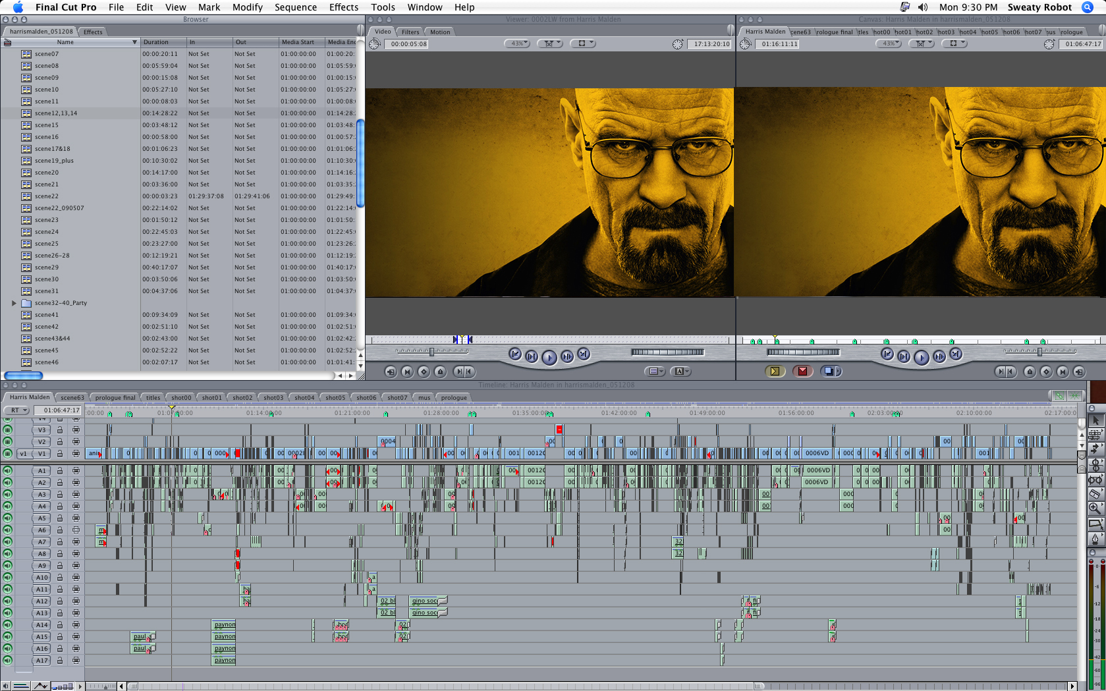Play the sequence in the Canvas
The image size is (1106, 691).
tap(922, 357)
